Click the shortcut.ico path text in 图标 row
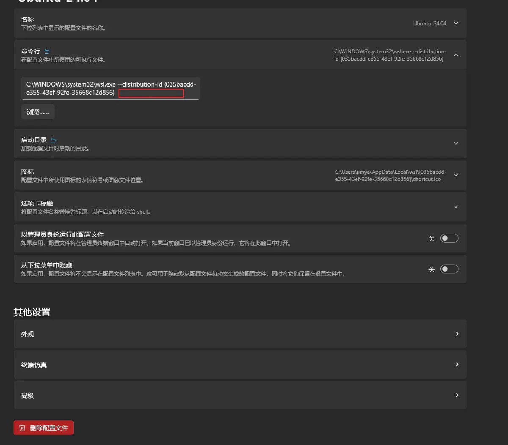This screenshot has width=508, height=445. pyautogui.click(x=390, y=175)
